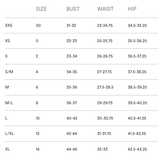
Task: Select the M/L row label
Action: (x=9, y=103)
